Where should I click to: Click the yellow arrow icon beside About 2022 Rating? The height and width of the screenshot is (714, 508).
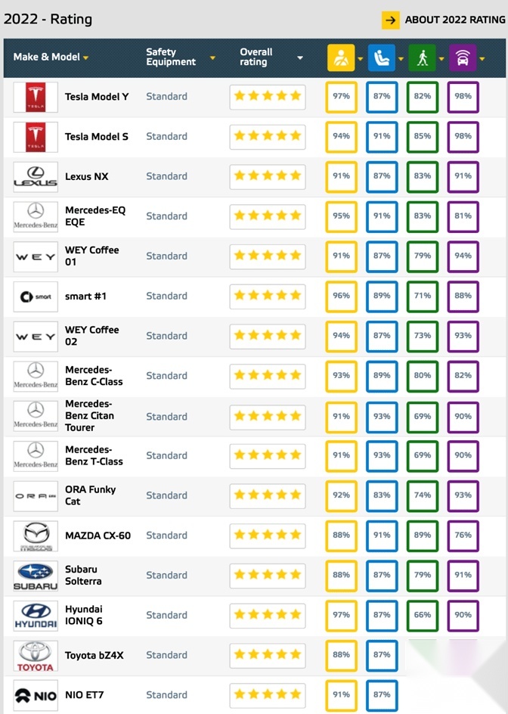pos(391,20)
